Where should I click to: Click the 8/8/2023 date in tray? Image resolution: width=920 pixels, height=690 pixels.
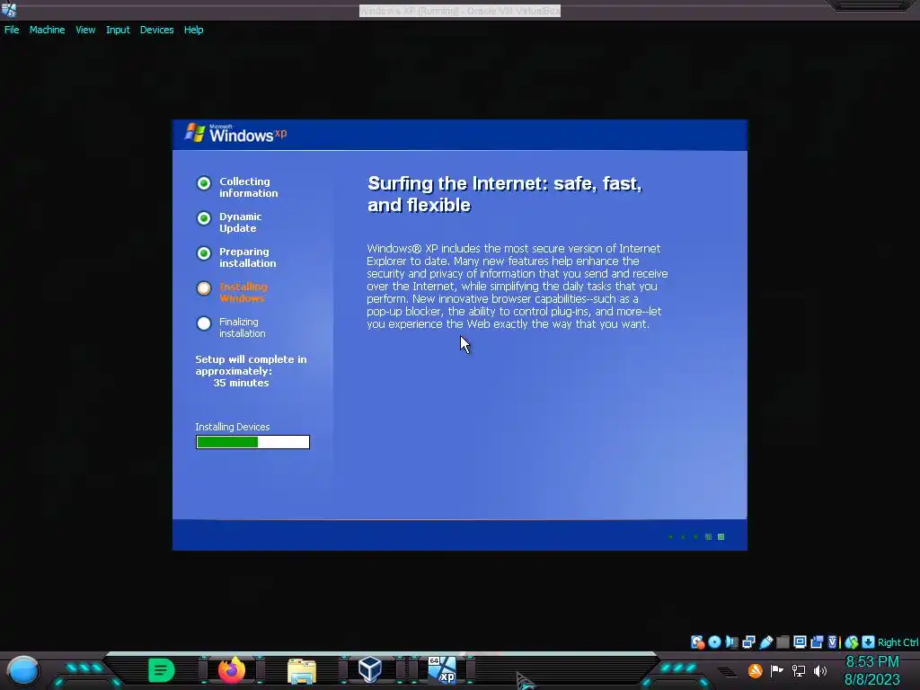point(871,680)
